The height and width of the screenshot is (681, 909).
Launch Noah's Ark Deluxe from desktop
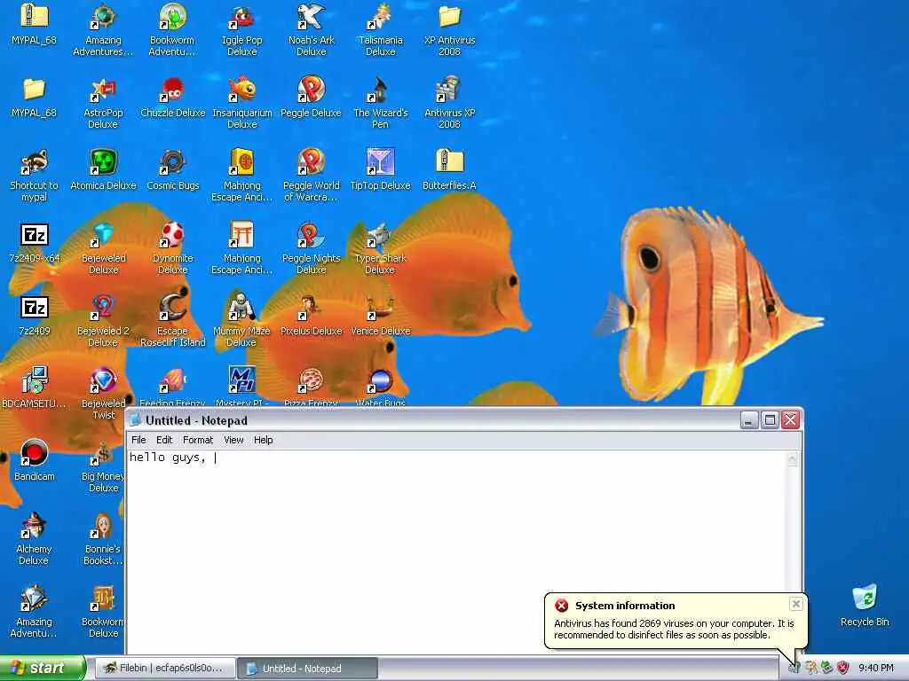[x=312, y=29]
